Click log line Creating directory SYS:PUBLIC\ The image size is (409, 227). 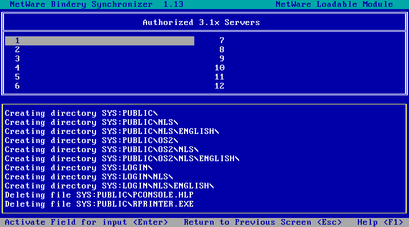point(81,113)
